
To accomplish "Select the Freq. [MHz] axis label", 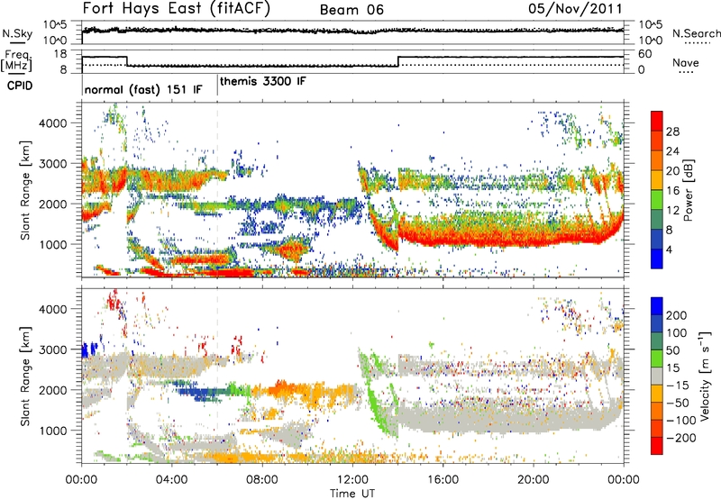I will pyautogui.click(x=17, y=61).
